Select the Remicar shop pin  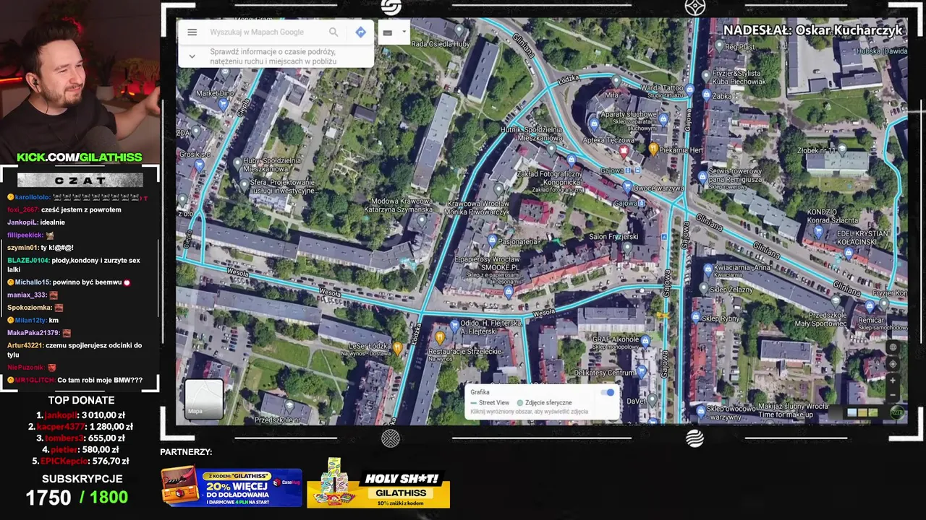[x=870, y=306]
